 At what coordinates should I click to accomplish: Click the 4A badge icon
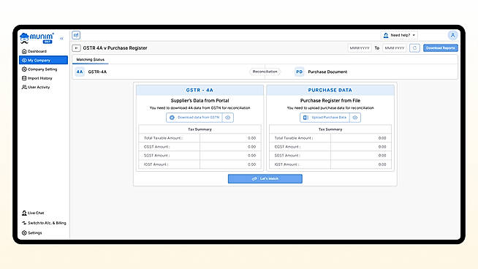coord(80,72)
